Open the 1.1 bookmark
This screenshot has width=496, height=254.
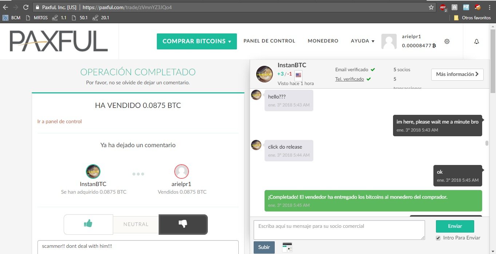(x=59, y=17)
